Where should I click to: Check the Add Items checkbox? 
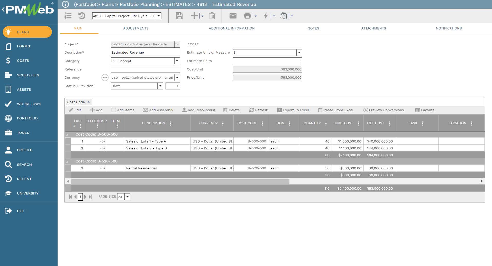tap(114, 110)
